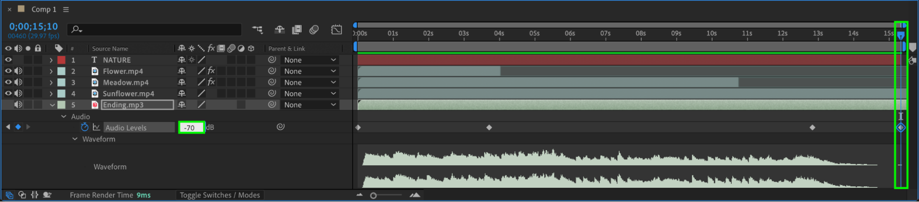Image resolution: width=919 pixels, height=202 pixels.
Task: Click the Audio Levels -70 value field
Action: (191, 128)
